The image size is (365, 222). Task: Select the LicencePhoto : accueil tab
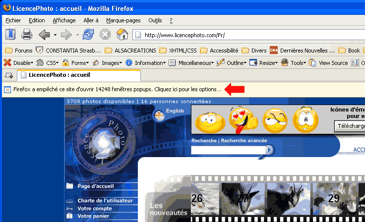pyautogui.click(x=79, y=75)
